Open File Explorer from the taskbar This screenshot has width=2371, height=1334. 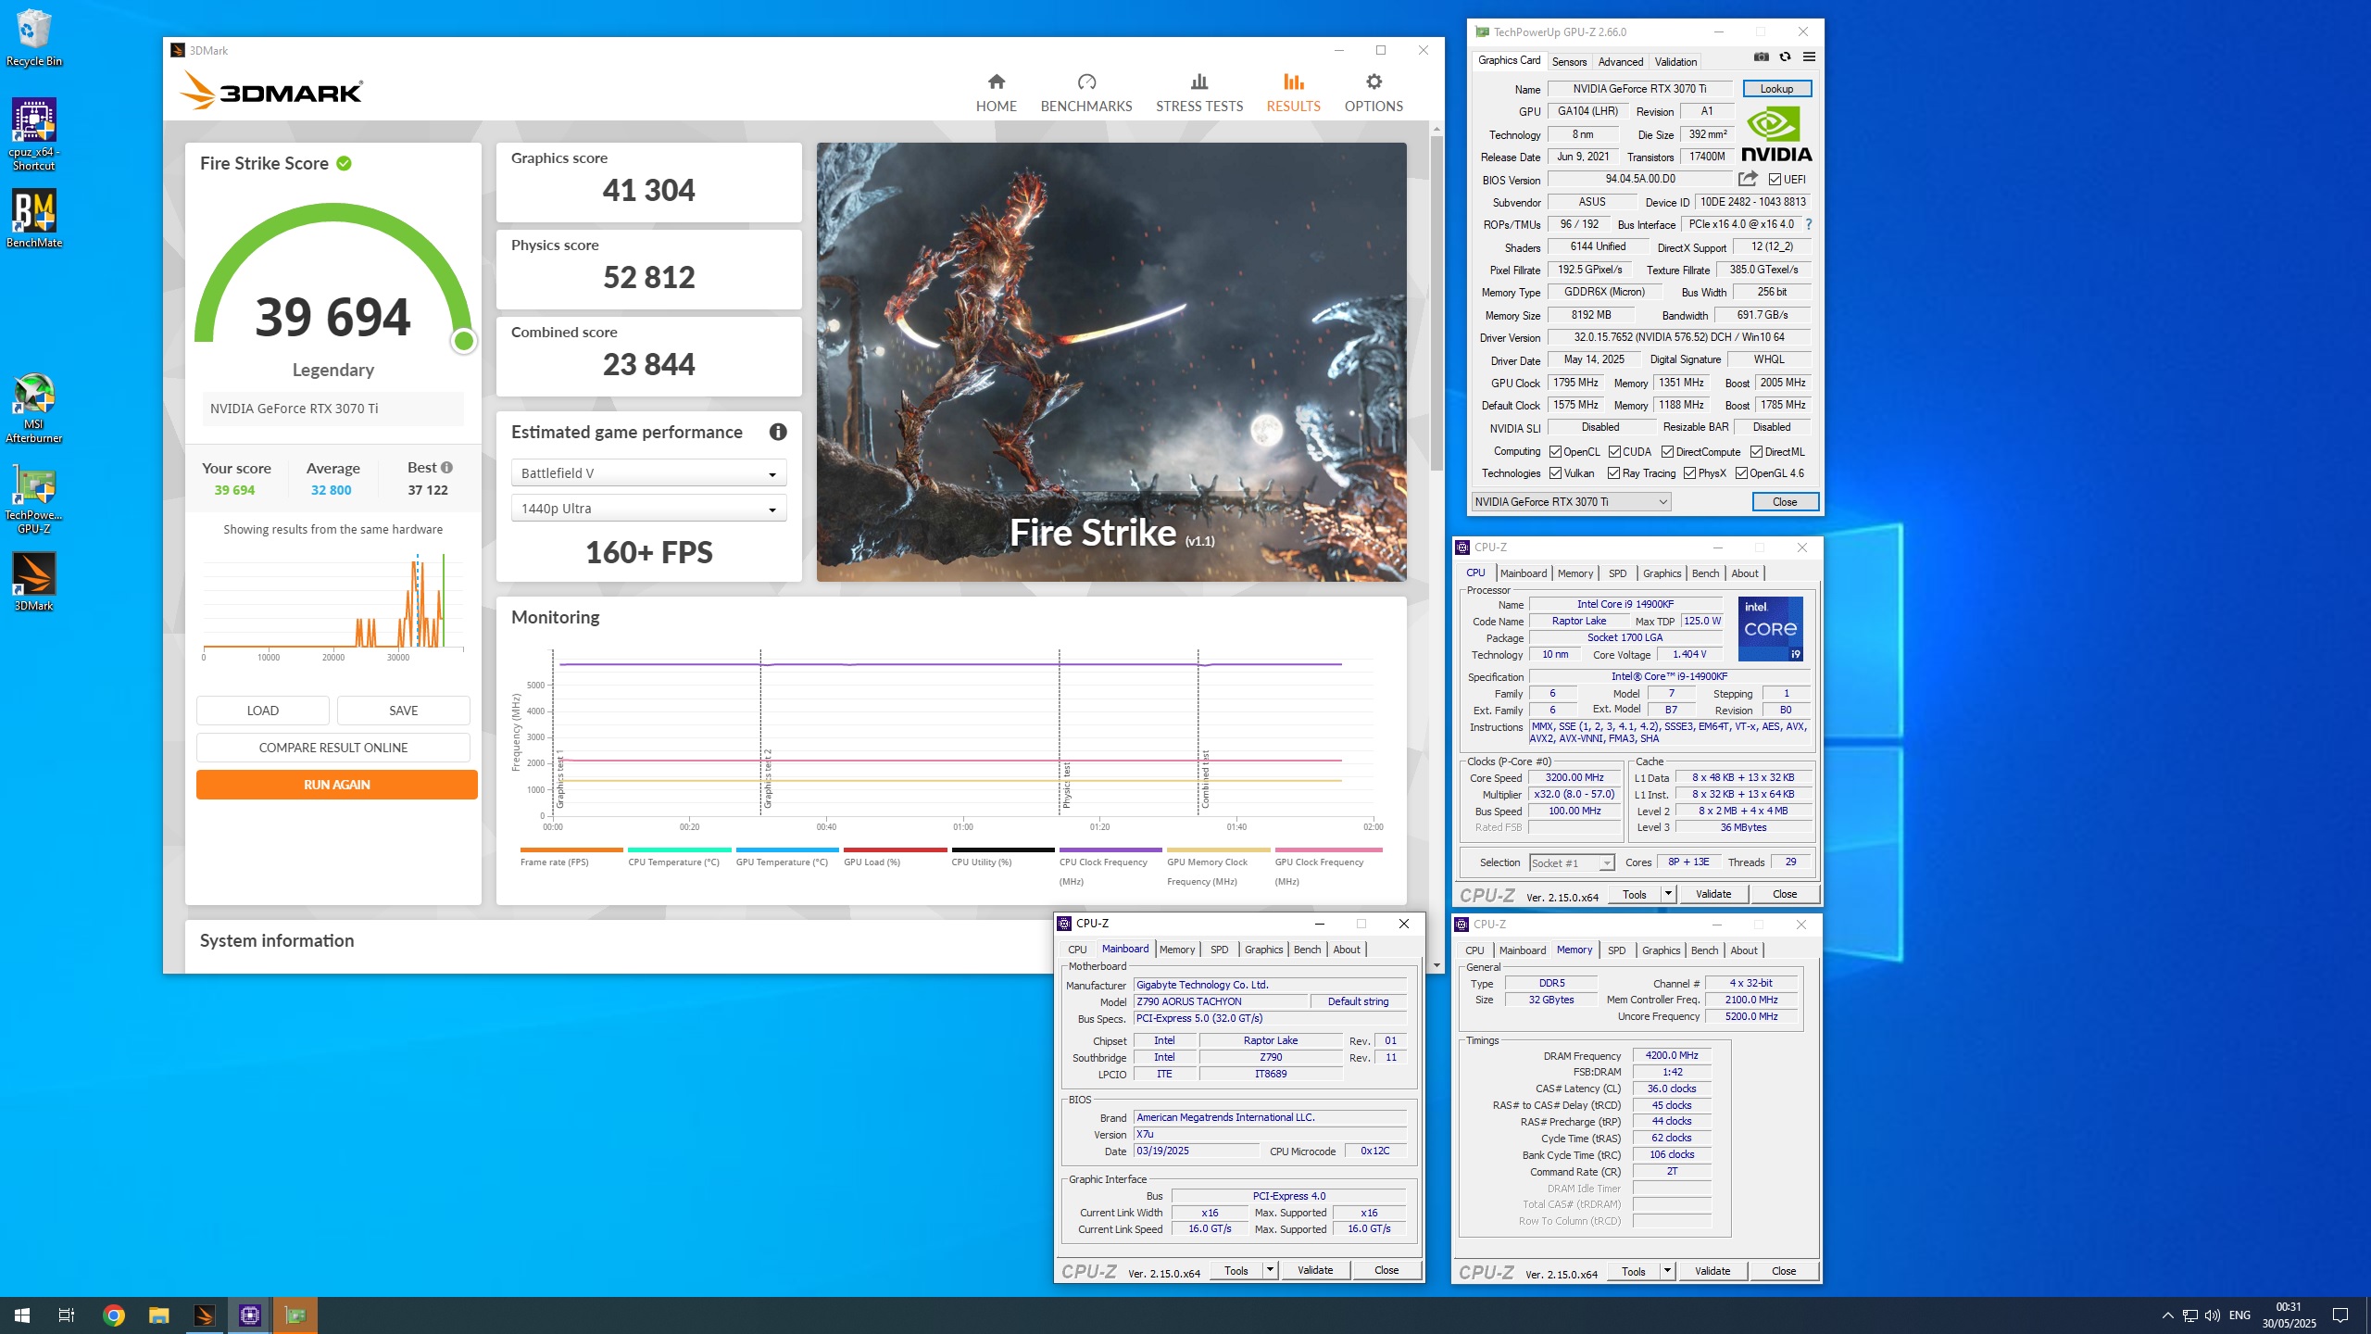[158, 1315]
